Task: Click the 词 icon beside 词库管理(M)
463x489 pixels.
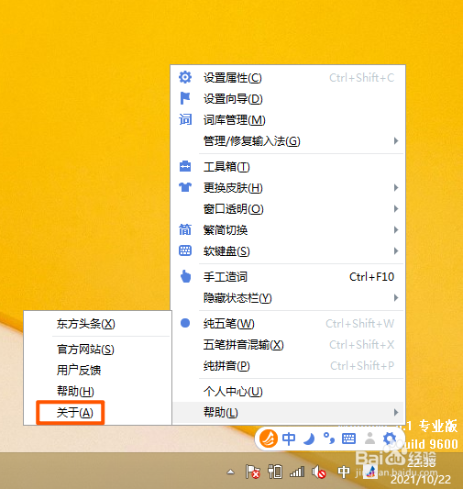Action: pyautogui.click(x=185, y=119)
